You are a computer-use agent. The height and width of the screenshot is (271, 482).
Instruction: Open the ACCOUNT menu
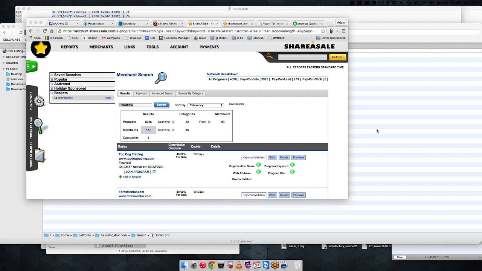pos(179,47)
